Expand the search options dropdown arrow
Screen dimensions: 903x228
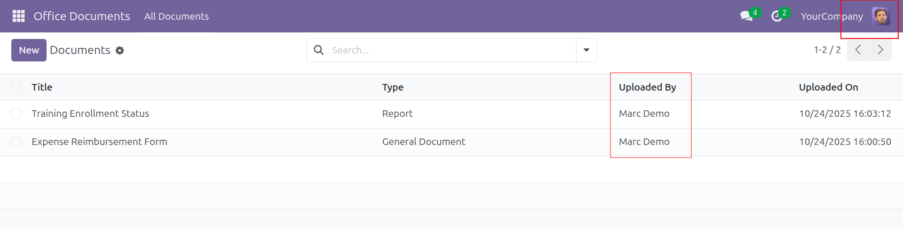[586, 50]
